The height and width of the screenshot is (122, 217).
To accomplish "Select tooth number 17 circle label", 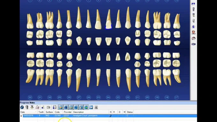I will click(x=176, y=97).
